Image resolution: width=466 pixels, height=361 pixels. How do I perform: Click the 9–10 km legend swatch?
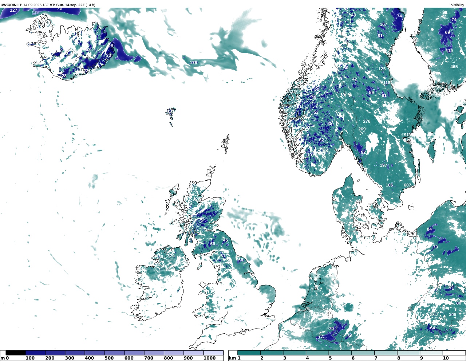point(431,353)
